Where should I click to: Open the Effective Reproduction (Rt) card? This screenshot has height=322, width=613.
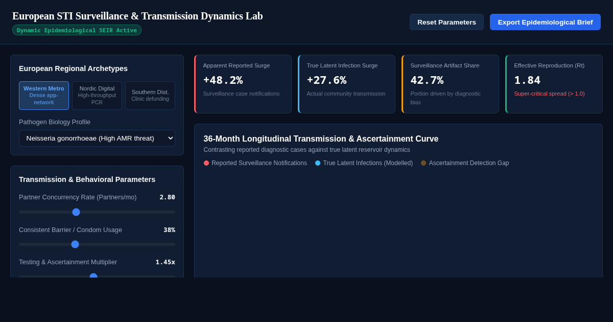pyautogui.click(x=554, y=84)
